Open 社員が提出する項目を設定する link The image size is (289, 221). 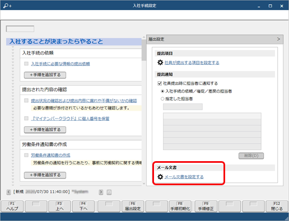tap(192, 63)
